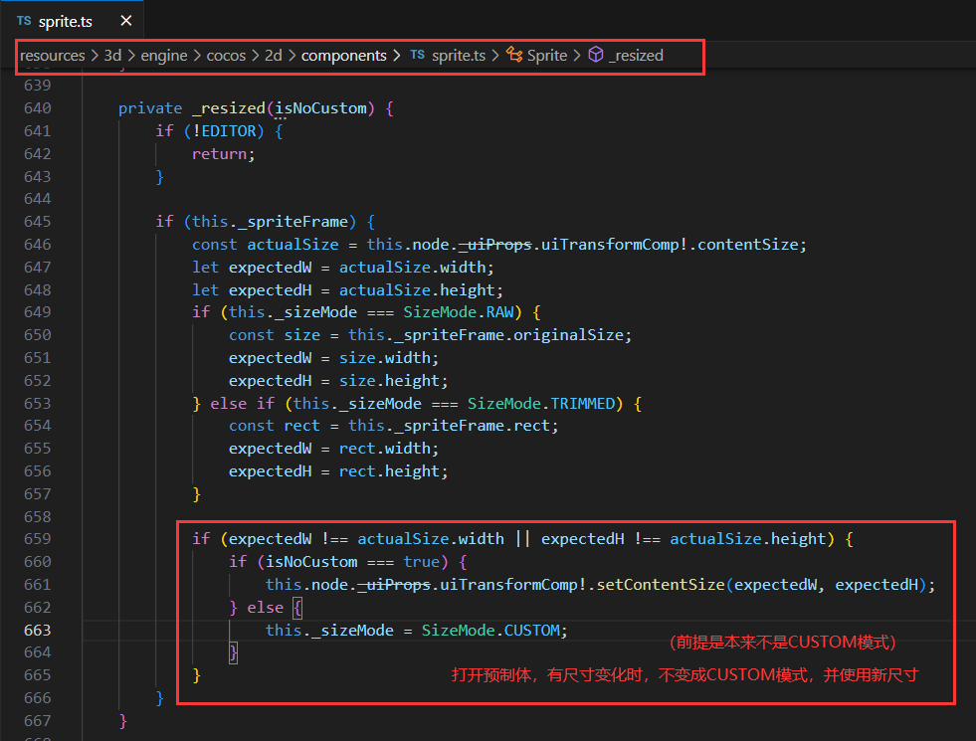Click the method cube icon beside _resized
The height and width of the screenshot is (741, 976).
click(x=596, y=55)
